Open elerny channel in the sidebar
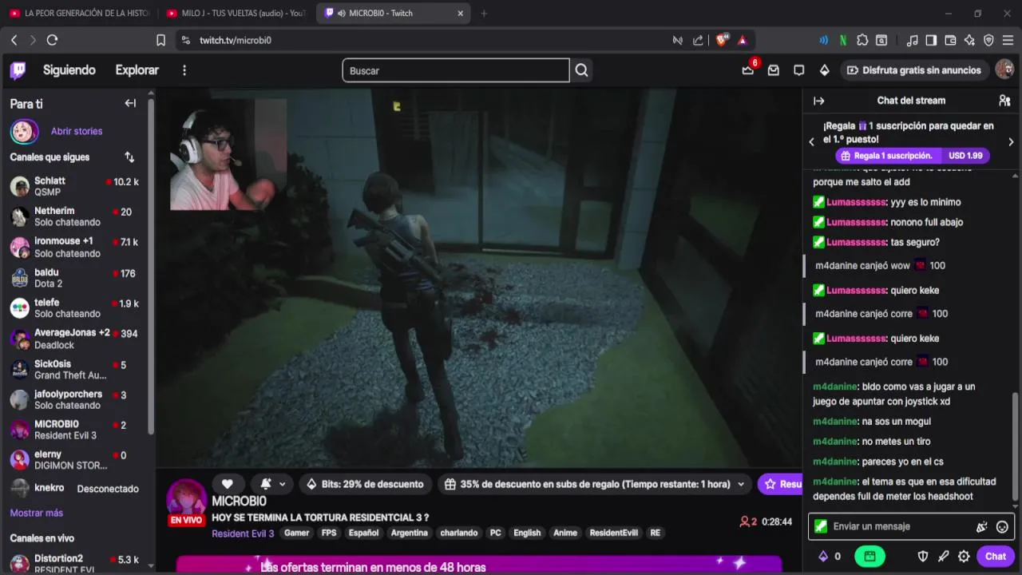The width and height of the screenshot is (1022, 575). click(x=75, y=459)
